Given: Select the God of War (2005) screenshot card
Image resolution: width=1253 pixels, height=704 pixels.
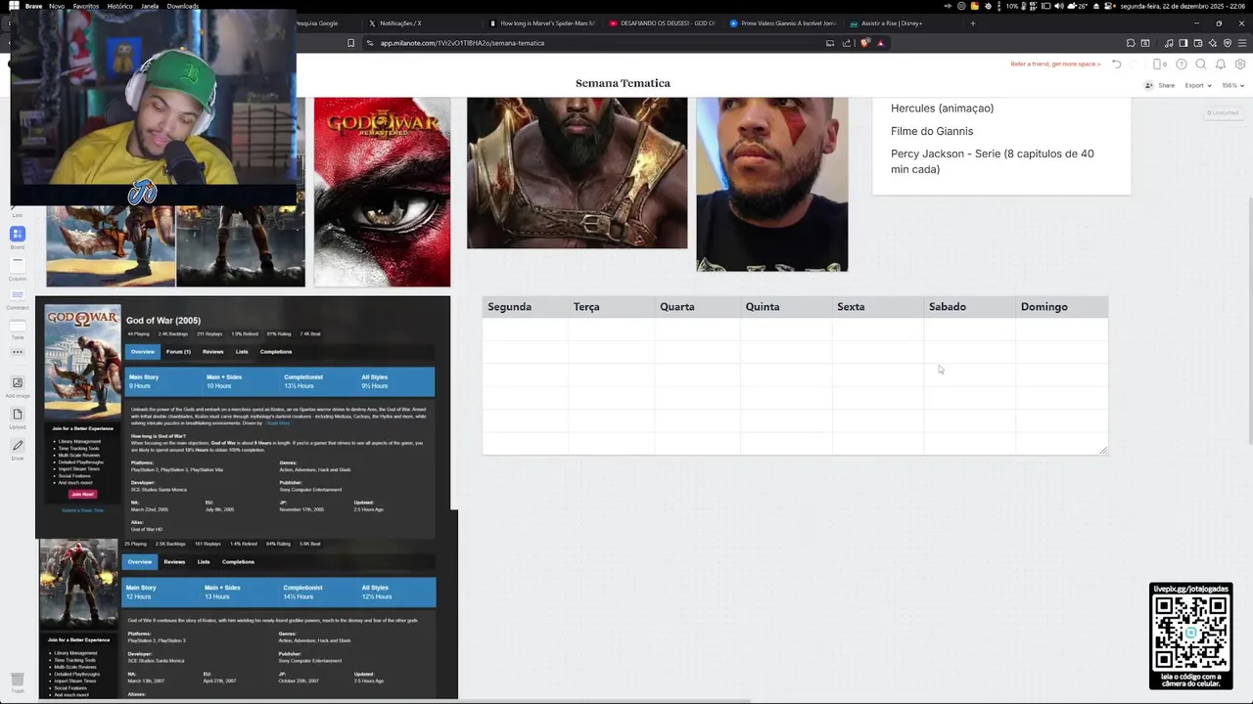Looking at the screenshot, I should 243,418.
